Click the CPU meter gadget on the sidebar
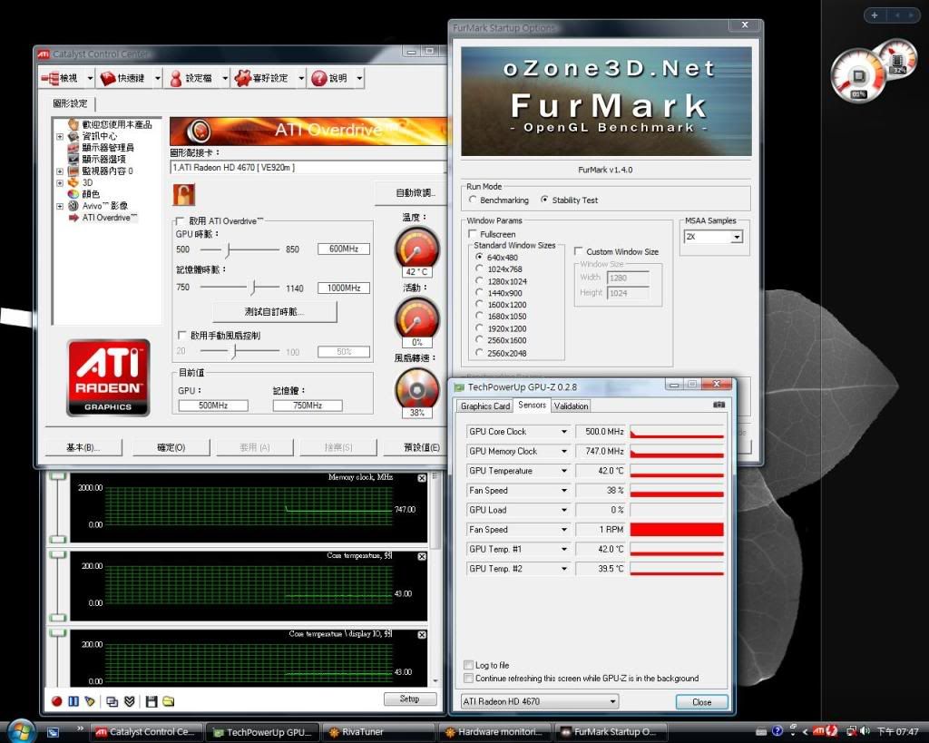This screenshot has height=743, width=929. [858, 75]
